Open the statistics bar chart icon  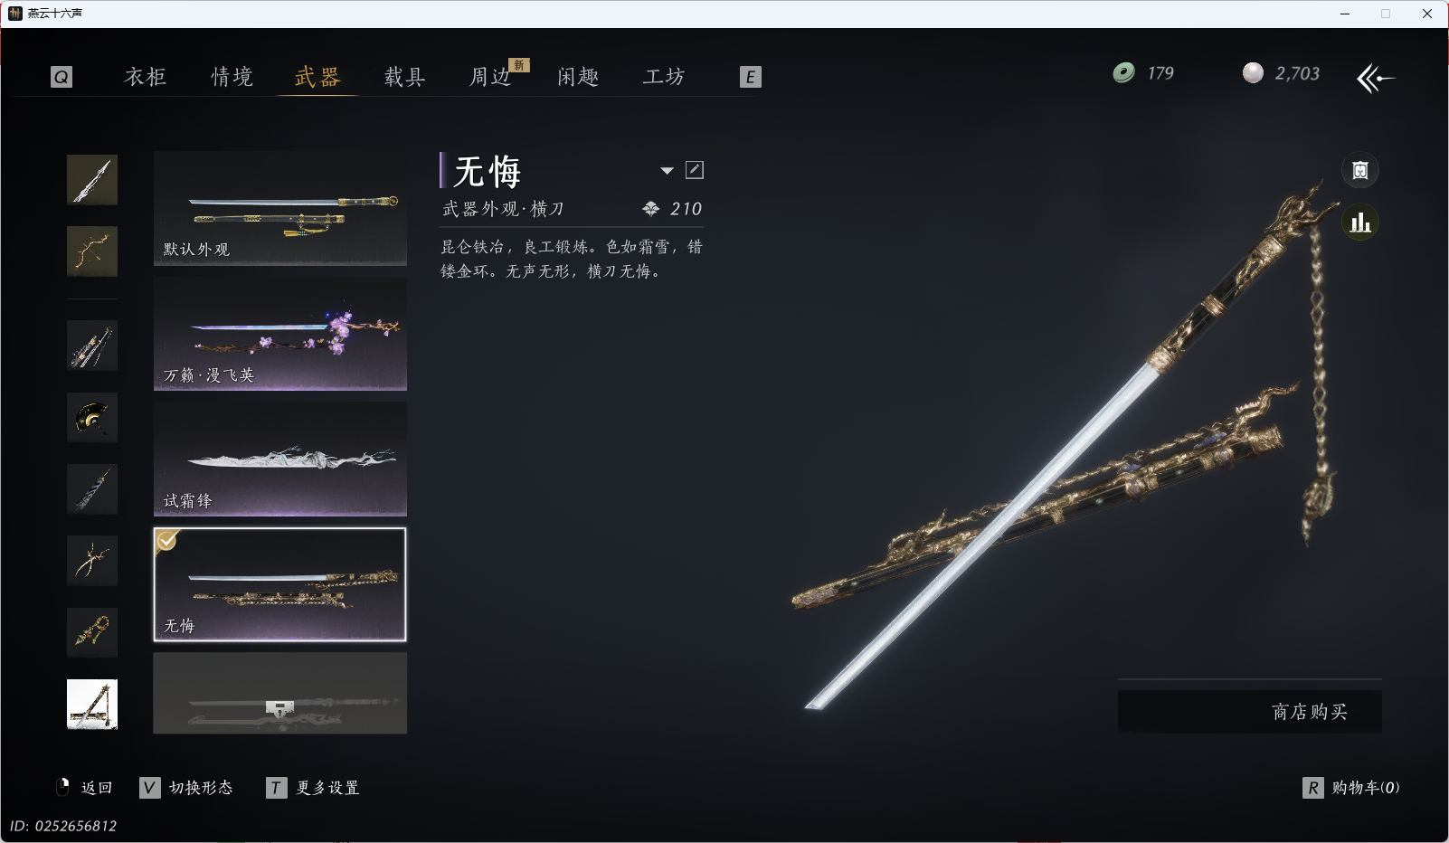[x=1360, y=223]
